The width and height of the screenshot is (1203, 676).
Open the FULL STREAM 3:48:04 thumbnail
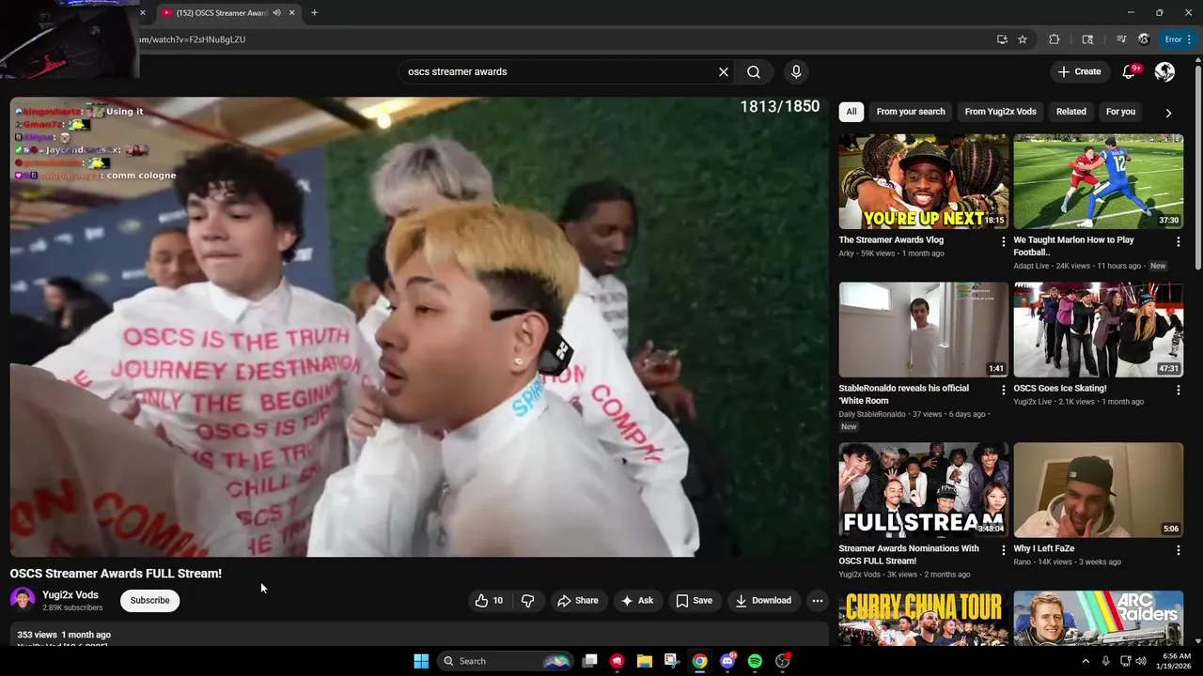(924, 490)
